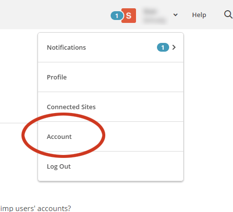The width and height of the screenshot is (233, 212).
Task: Select Log Out from the menu
Action: click(111, 166)
